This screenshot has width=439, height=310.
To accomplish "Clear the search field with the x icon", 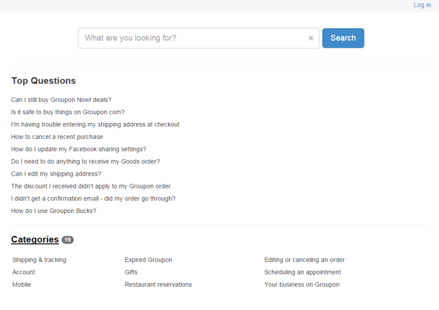I will (x=311, y=38).
